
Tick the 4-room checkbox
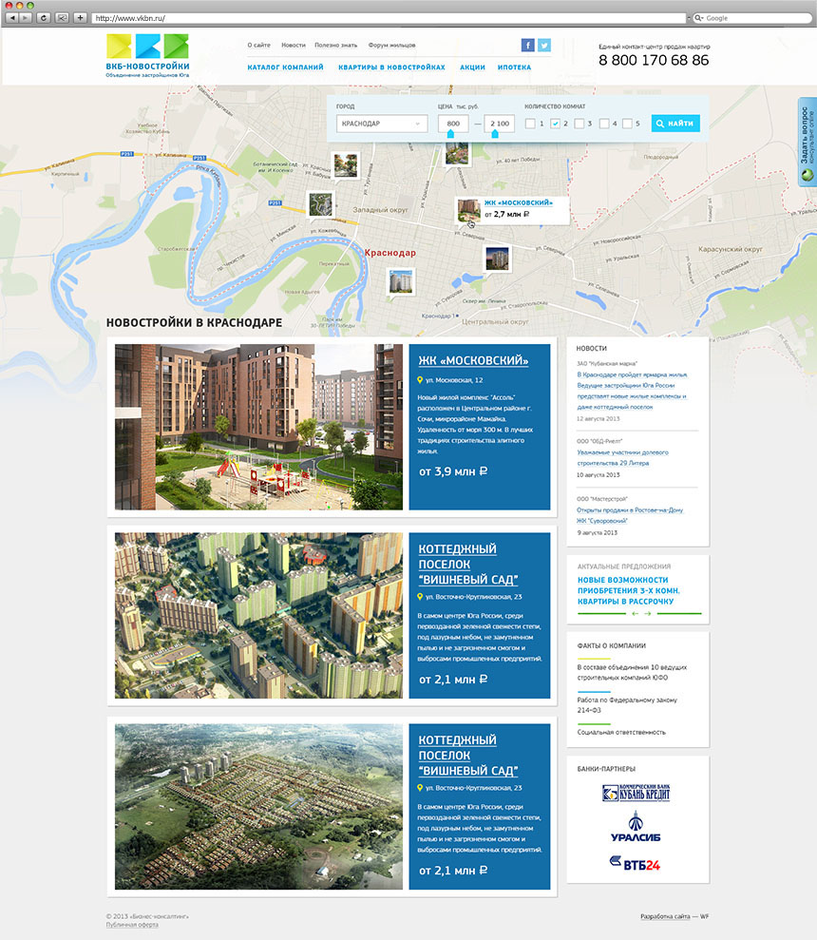click(604, 124)
